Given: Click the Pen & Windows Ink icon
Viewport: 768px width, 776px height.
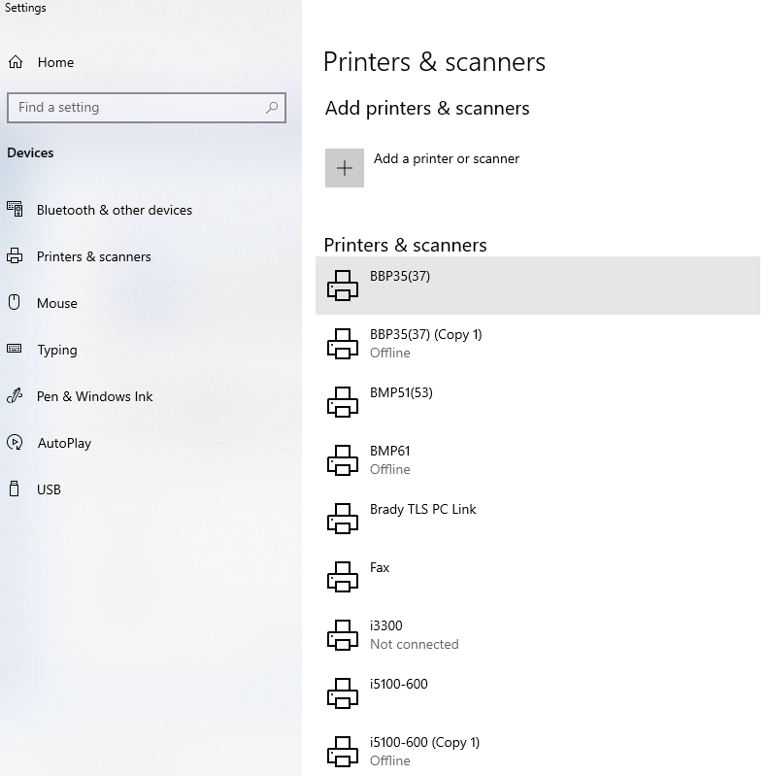Looking at the screenshot, I should [x=15, y=396].
